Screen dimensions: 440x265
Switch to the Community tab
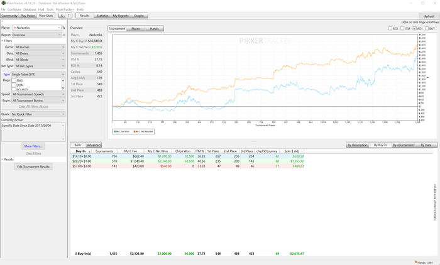point(9,16)
